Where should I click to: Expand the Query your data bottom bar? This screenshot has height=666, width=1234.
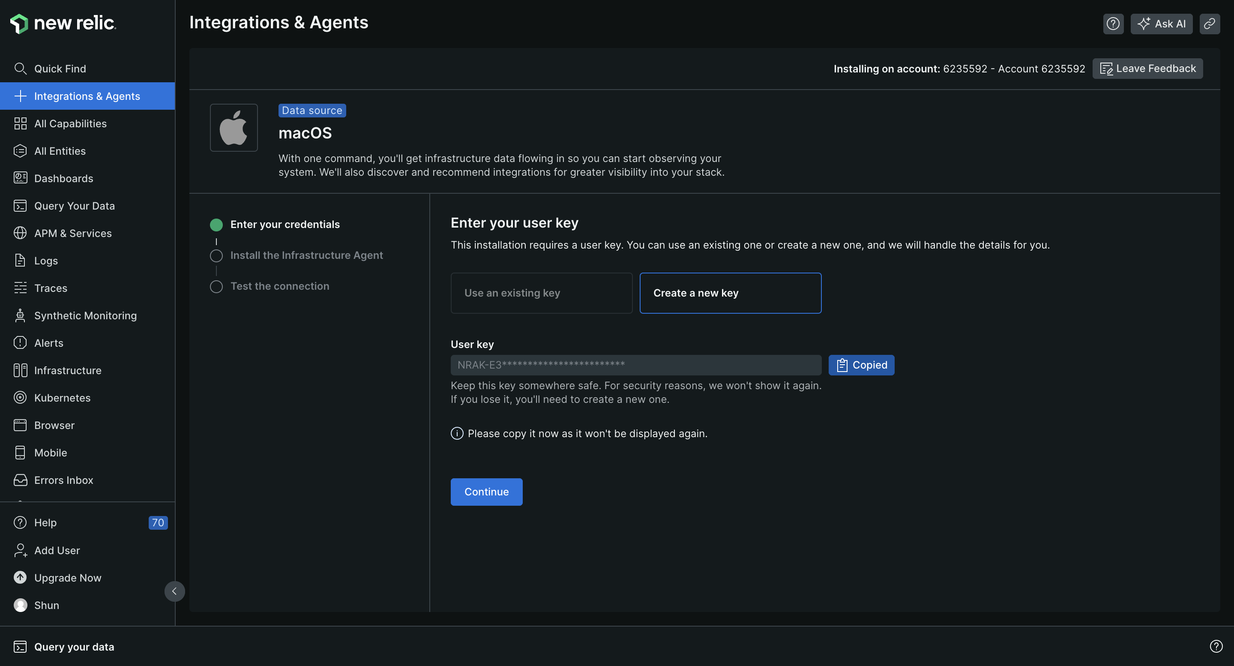click(x=74, y=647)
